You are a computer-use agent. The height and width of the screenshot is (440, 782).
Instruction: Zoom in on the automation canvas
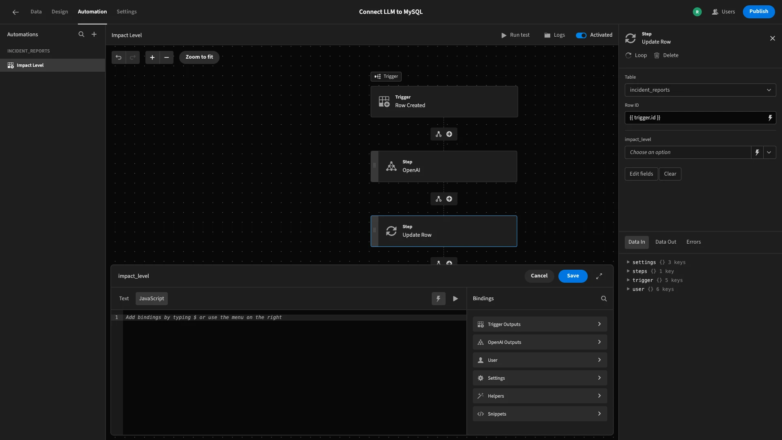click(152, 57)
